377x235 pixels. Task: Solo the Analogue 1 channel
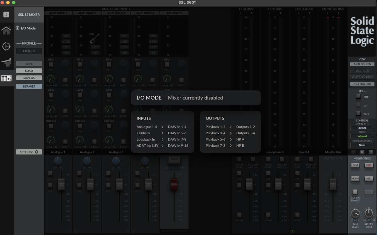click(50, 173)
